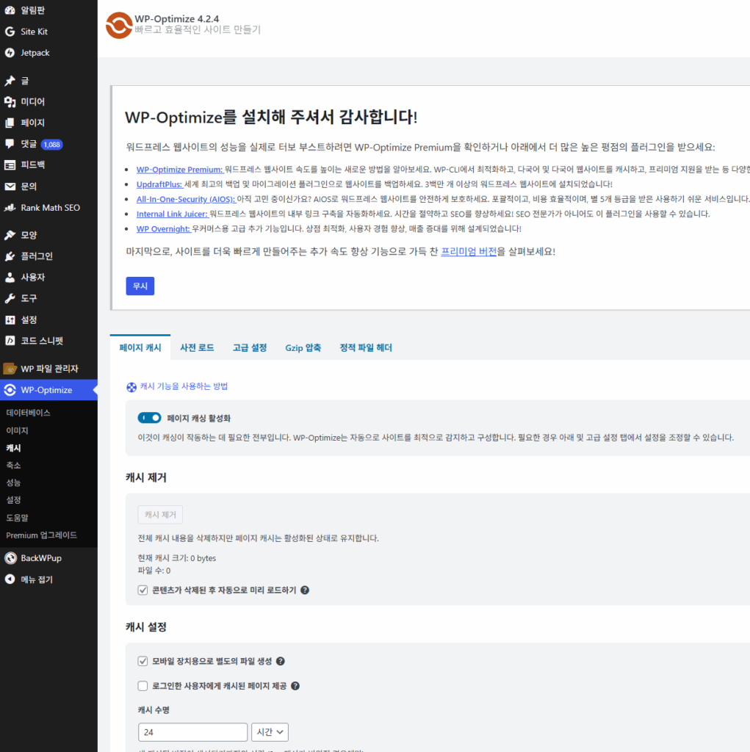Open the 이미지 submenu item
Screen dimensions: 750x752
pos(18,430)
